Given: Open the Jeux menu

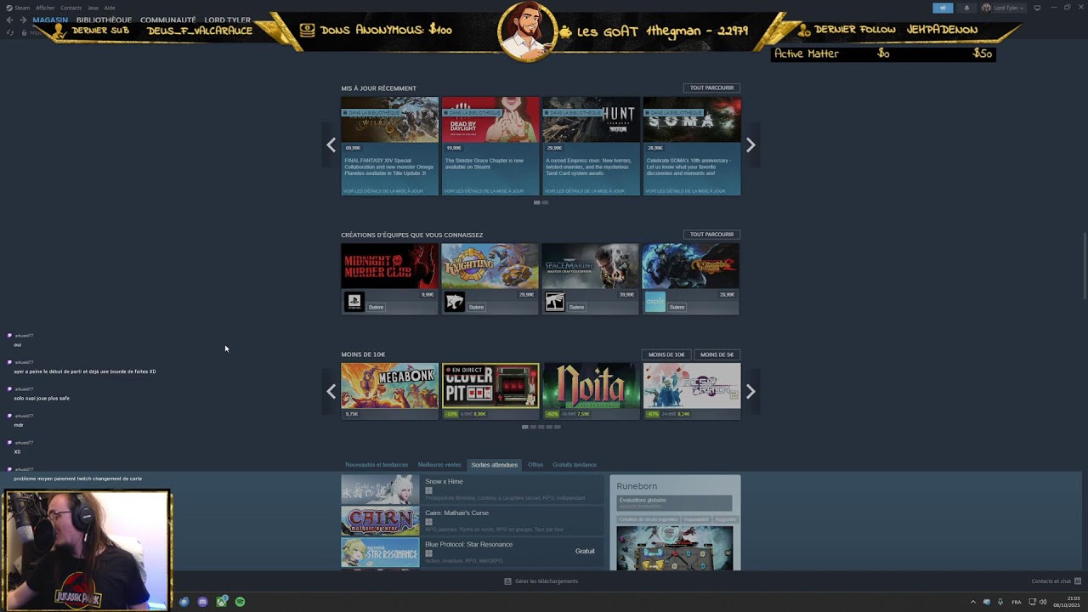Looking at the screenshot, I should [x=93, y=8].
